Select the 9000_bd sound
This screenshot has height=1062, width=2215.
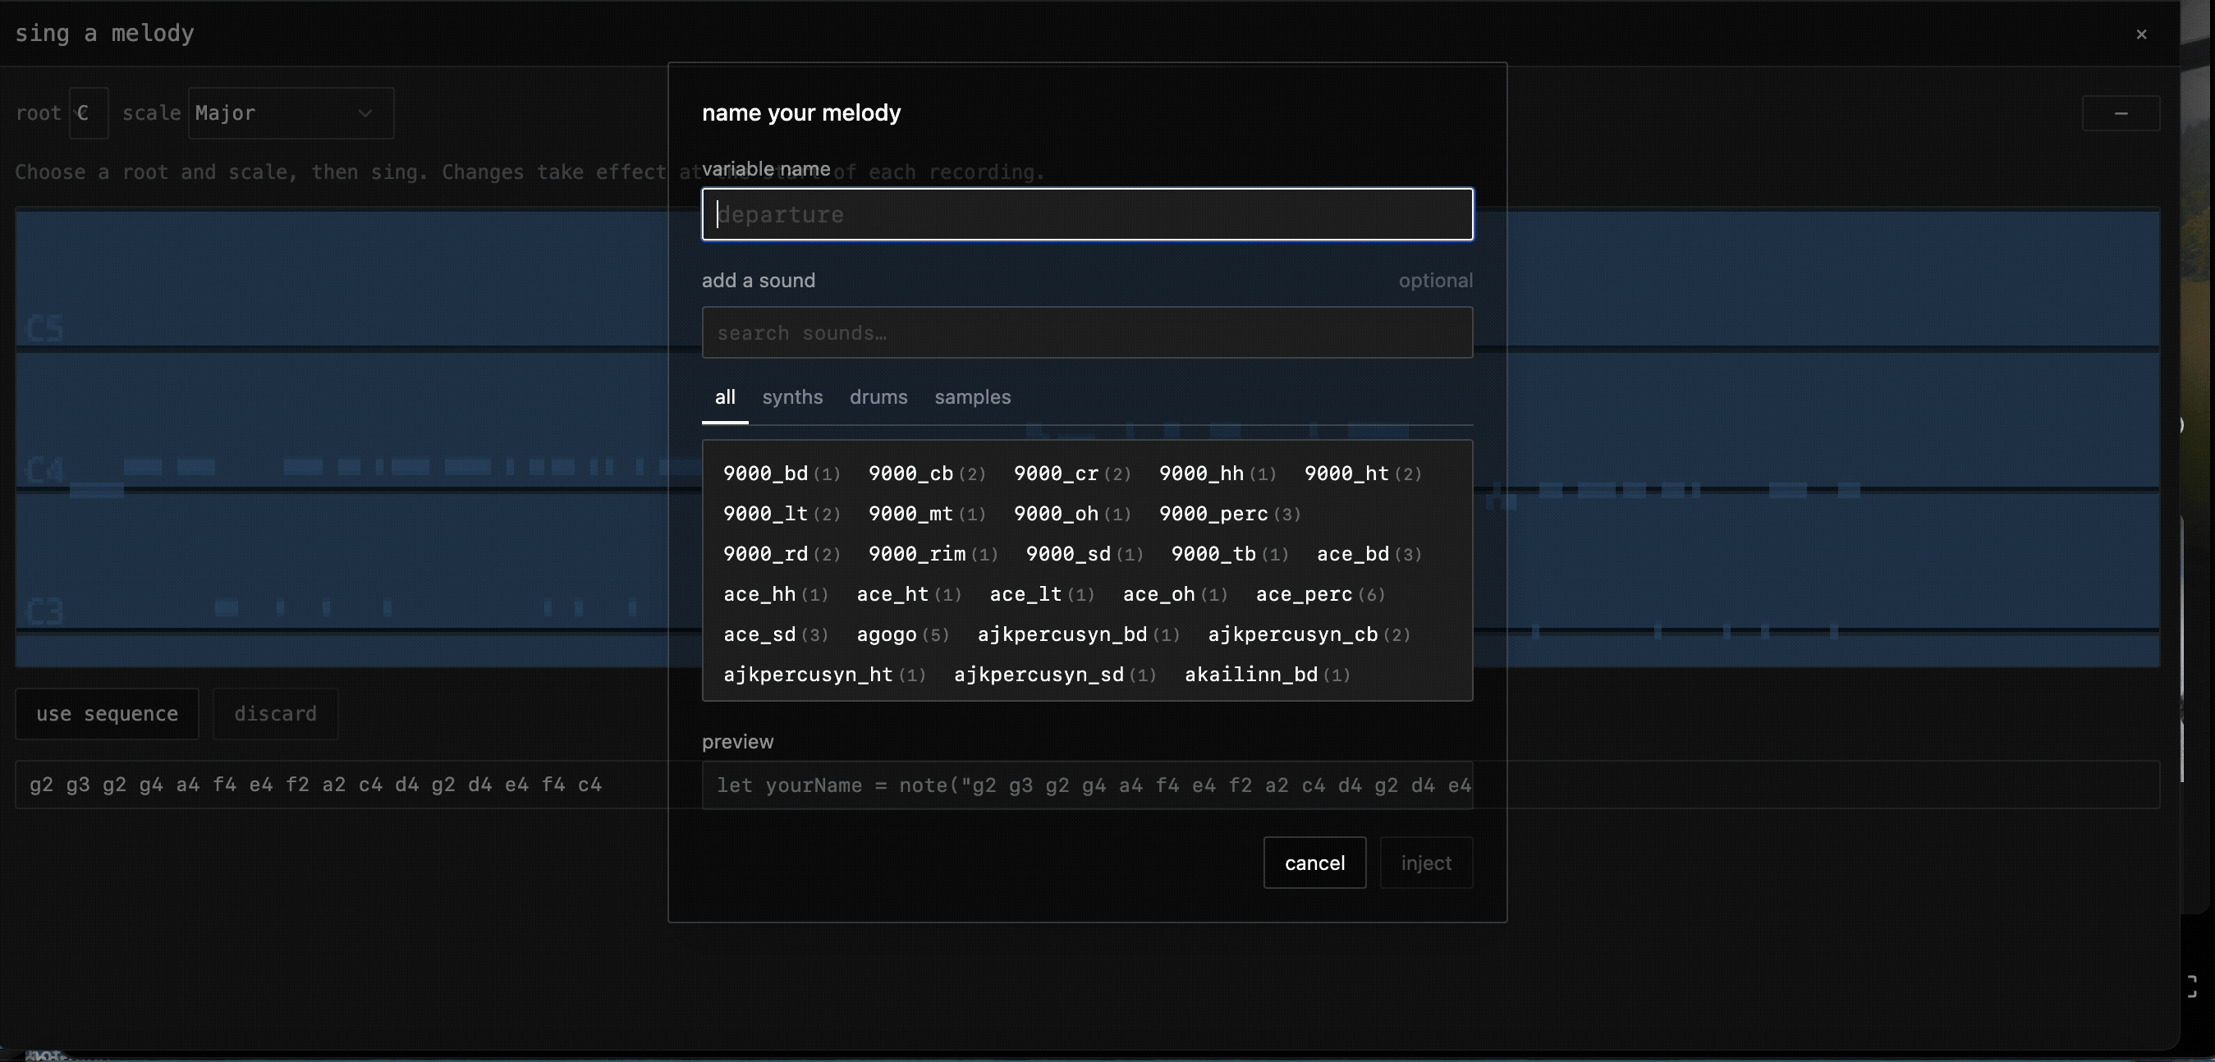pyautogui.click(x=764, y=473)
